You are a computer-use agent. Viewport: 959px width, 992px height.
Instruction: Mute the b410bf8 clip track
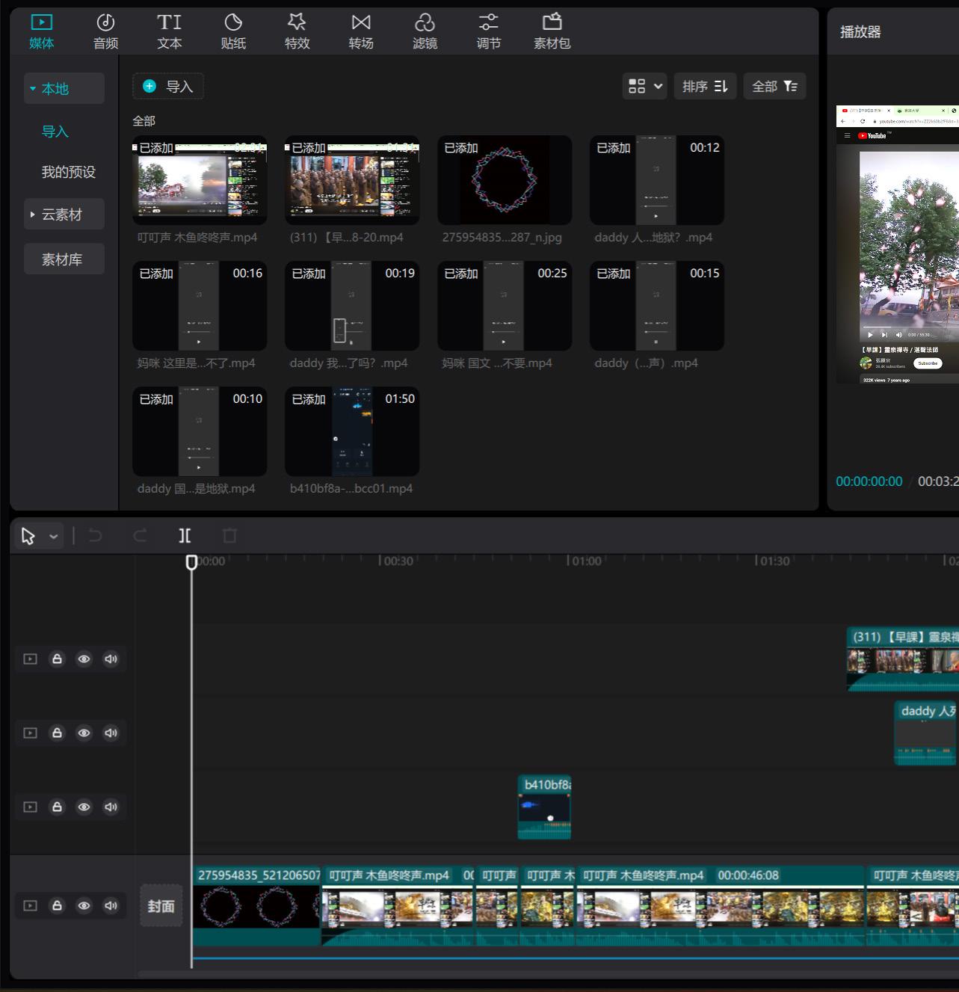point(111,807)
